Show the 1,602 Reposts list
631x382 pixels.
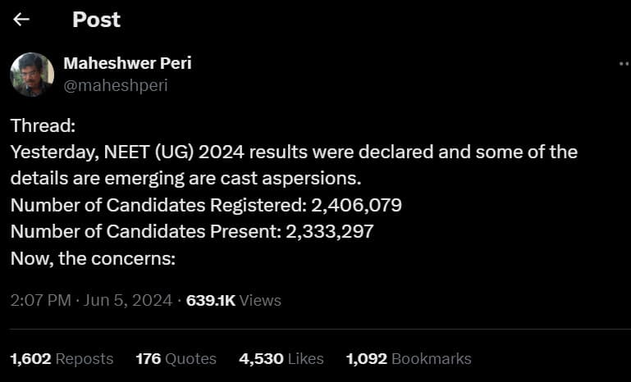click(62, 359)
